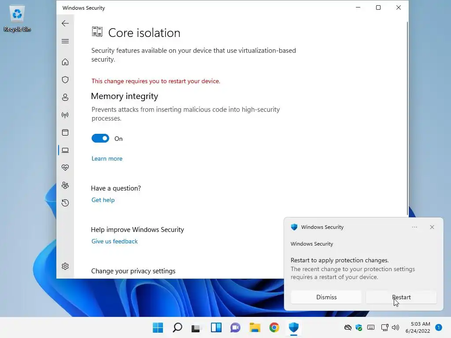This screenshot has width=451, height=338.
Task: Minimize the Windows Security window
Action: click(x=358, y=7)
